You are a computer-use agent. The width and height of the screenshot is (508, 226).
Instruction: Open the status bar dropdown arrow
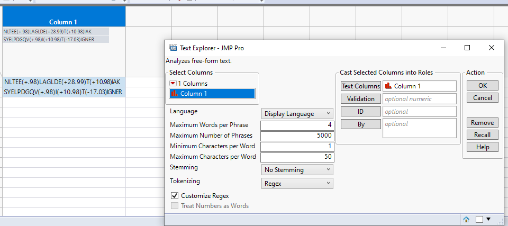tap(488, 219)
